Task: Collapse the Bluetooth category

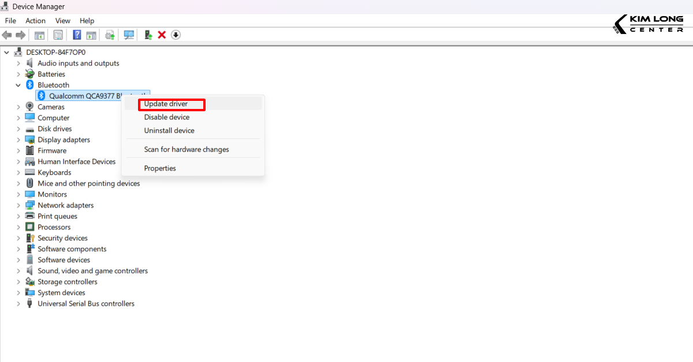Action: pos(18,85)
